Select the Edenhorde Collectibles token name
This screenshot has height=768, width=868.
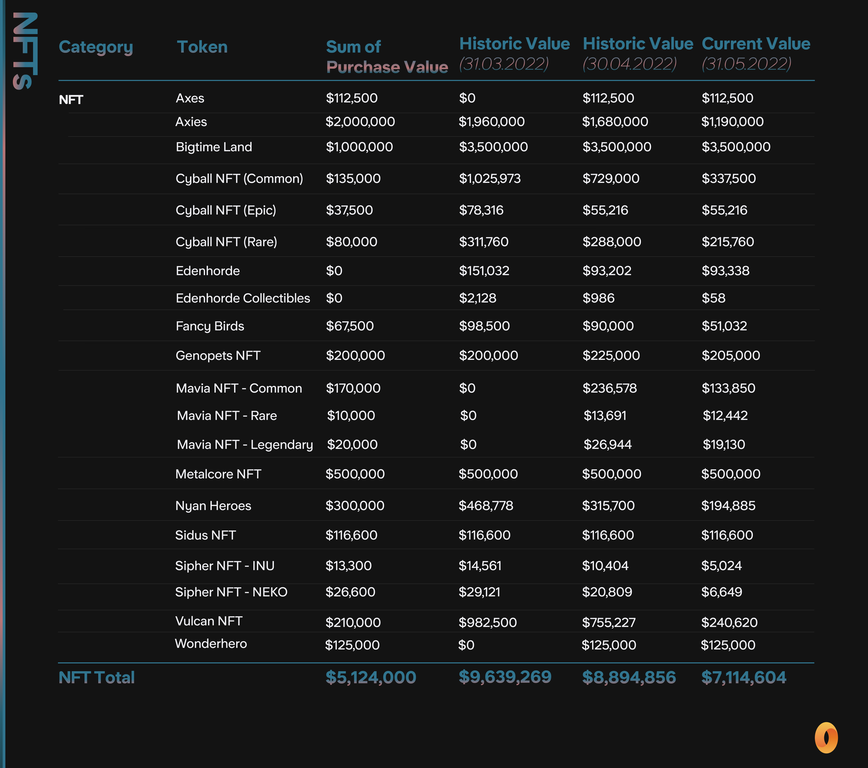click(x=243, y=298)
